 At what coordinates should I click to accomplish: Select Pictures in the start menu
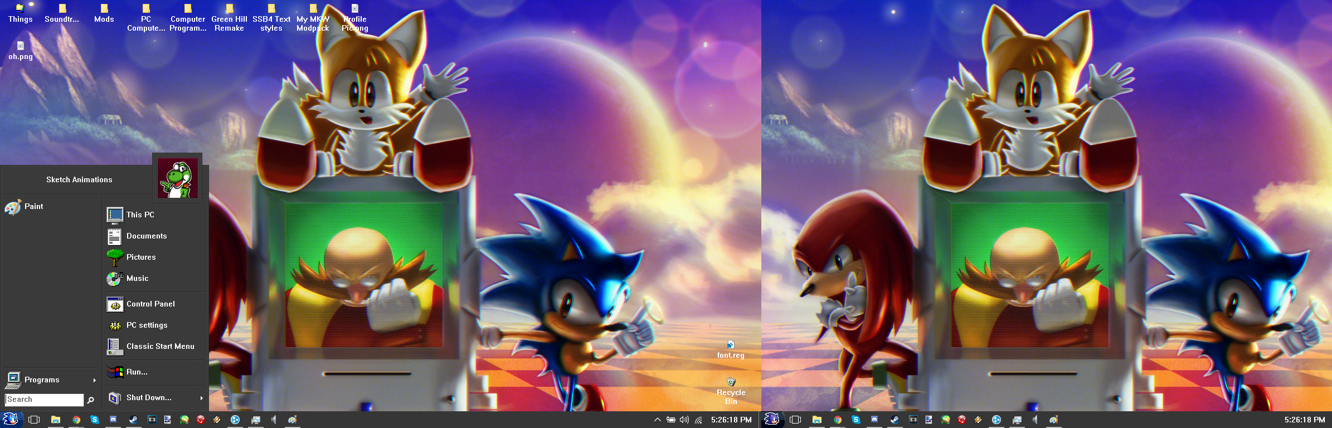[140, 257]
